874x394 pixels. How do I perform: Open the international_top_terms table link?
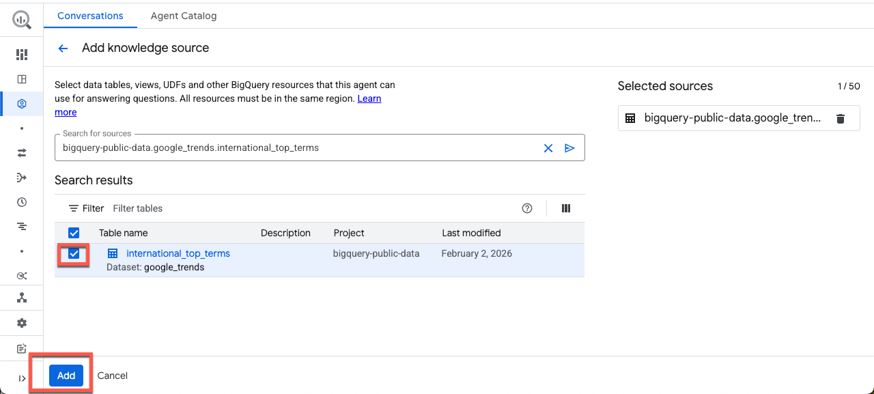[178, 253]
